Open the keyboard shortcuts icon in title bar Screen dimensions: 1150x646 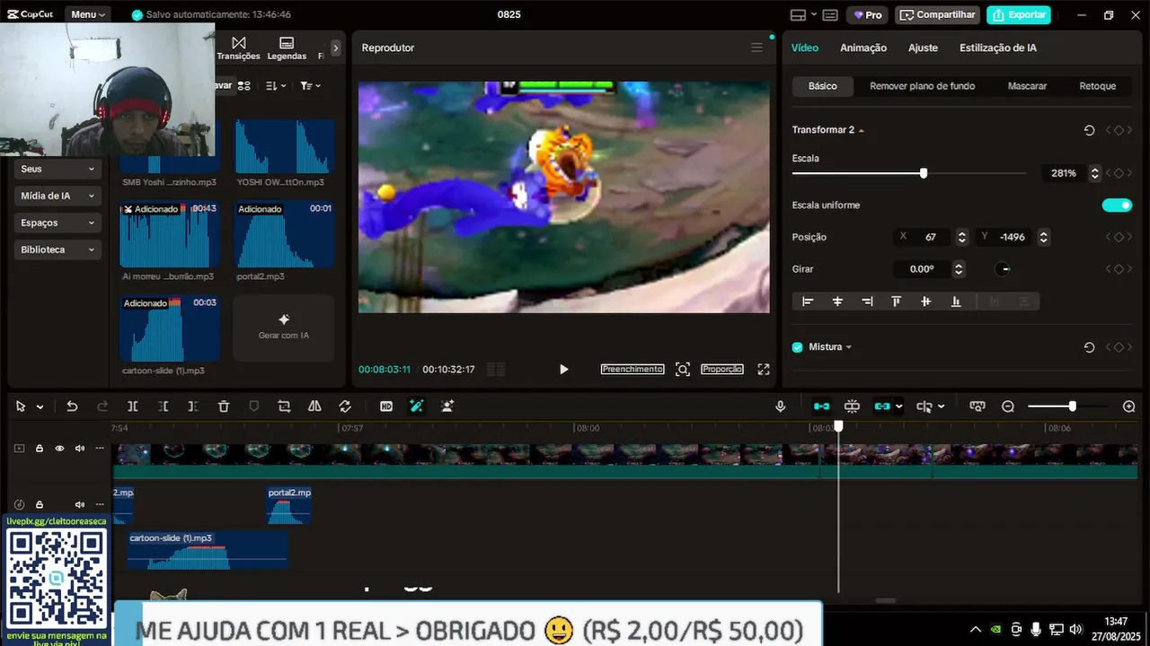coord(830,15)
